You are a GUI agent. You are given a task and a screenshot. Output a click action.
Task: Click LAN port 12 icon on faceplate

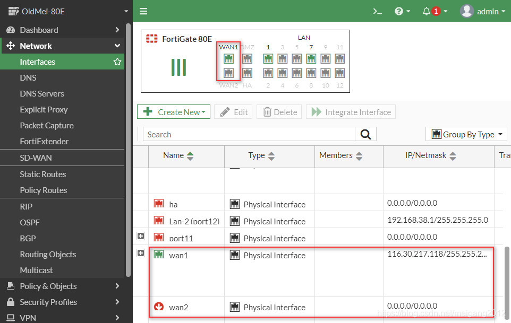click(x=340, y=73)
